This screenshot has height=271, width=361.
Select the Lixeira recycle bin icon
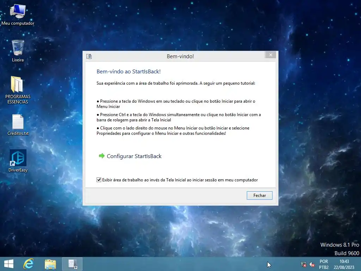pyautogui.click(x=18, y=51)
